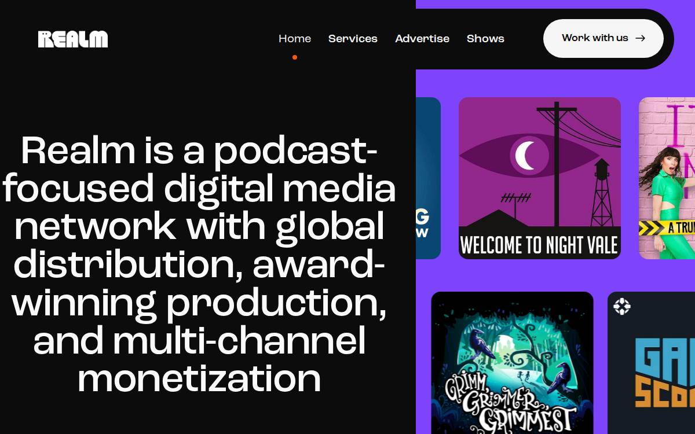Screen dimensions: 695x434
Task: Click the Realm logo
Action: (x=73, y=39)
